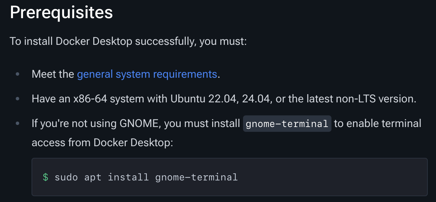Viewport: 436px width, 202px height.
Task: Click the bullet before 'If you're not using GNOME'
Action: (18, 124)
